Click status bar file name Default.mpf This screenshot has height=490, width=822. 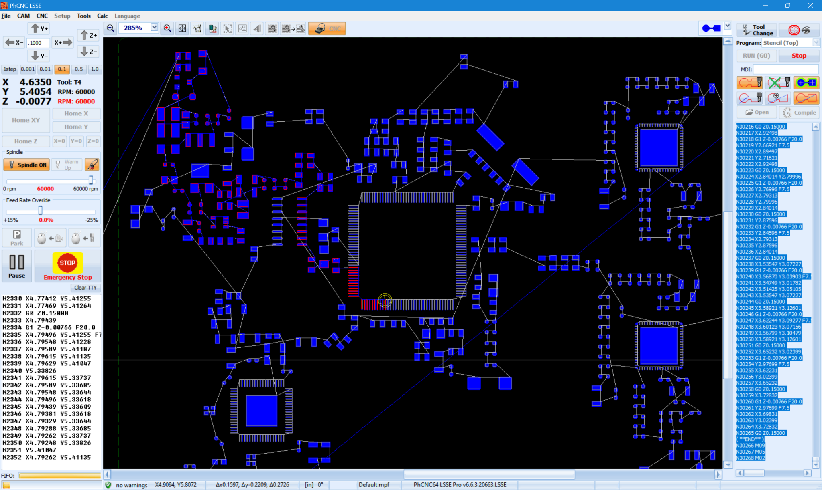[x=374, y=485]
